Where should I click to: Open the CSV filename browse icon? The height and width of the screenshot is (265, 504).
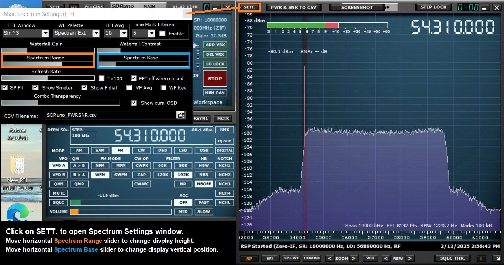[x=181, y=115]
